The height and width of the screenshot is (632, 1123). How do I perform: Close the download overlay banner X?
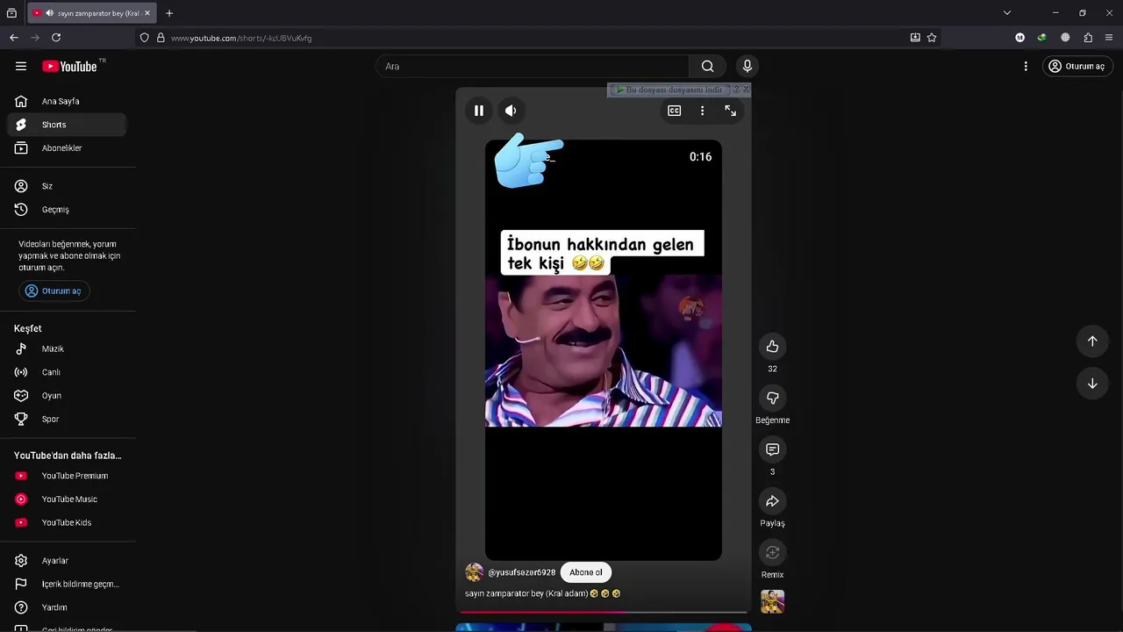[x=746, y=90]
